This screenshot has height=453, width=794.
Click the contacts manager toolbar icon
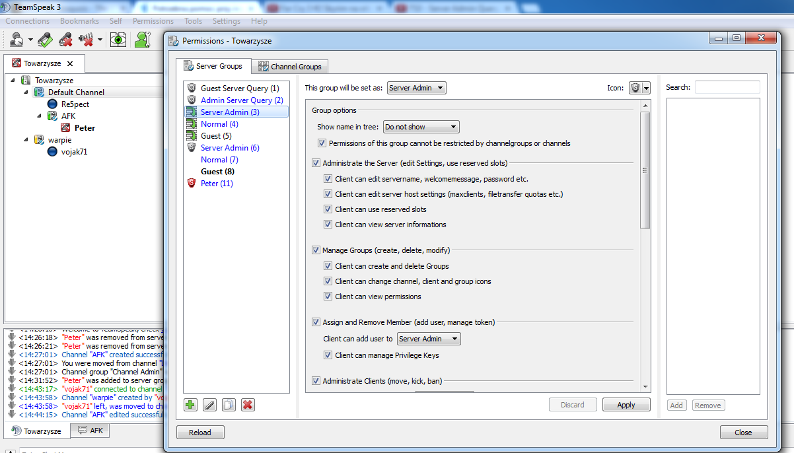142,40
